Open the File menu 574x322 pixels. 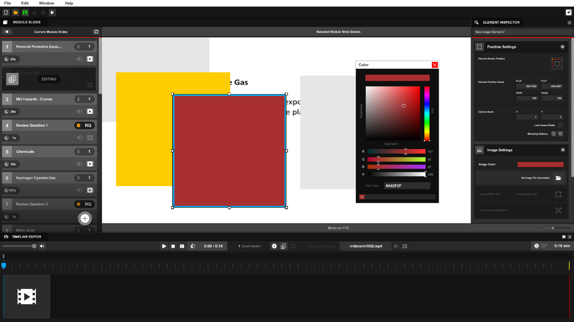pyautogui.click(x=7, y=3)
